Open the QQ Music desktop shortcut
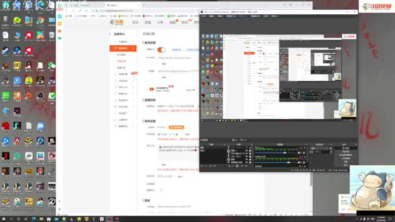The height and width of the screenshot is (222, 395). tap(29, 81)
